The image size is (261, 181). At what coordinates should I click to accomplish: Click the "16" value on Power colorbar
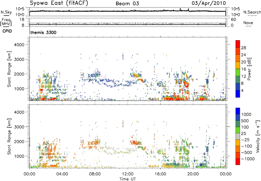[x=243, y=69]
